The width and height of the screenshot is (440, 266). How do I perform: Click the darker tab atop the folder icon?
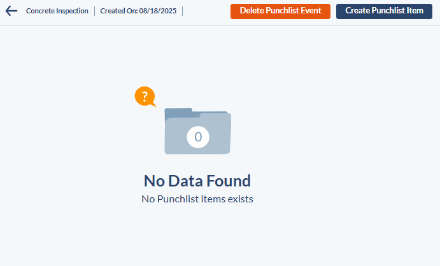(x=178, y=113)
